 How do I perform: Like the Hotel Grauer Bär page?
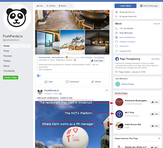point(155,126)
